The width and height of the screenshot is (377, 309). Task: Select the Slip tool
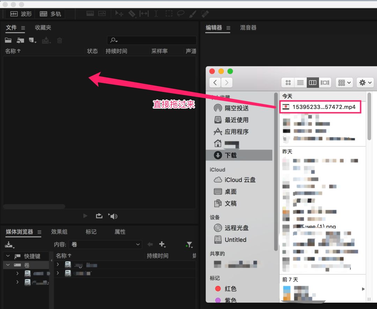tap(144, 14)
